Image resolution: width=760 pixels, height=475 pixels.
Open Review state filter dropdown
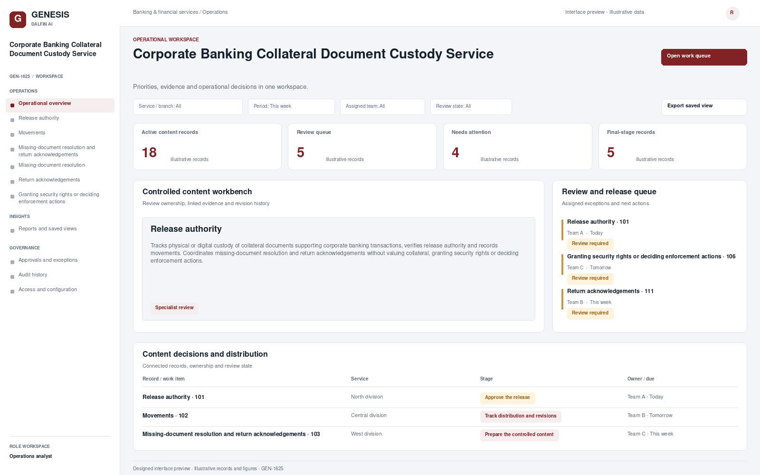471,107
